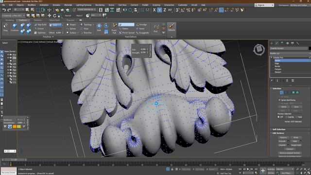Viewport: 311px width, 175px height.
Task: Toggle the Y axis constraint
Action: click(x=159, y=10)
